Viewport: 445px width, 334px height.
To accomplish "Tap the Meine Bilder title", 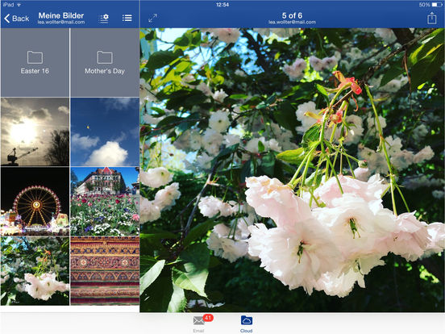I will point(61,15).
